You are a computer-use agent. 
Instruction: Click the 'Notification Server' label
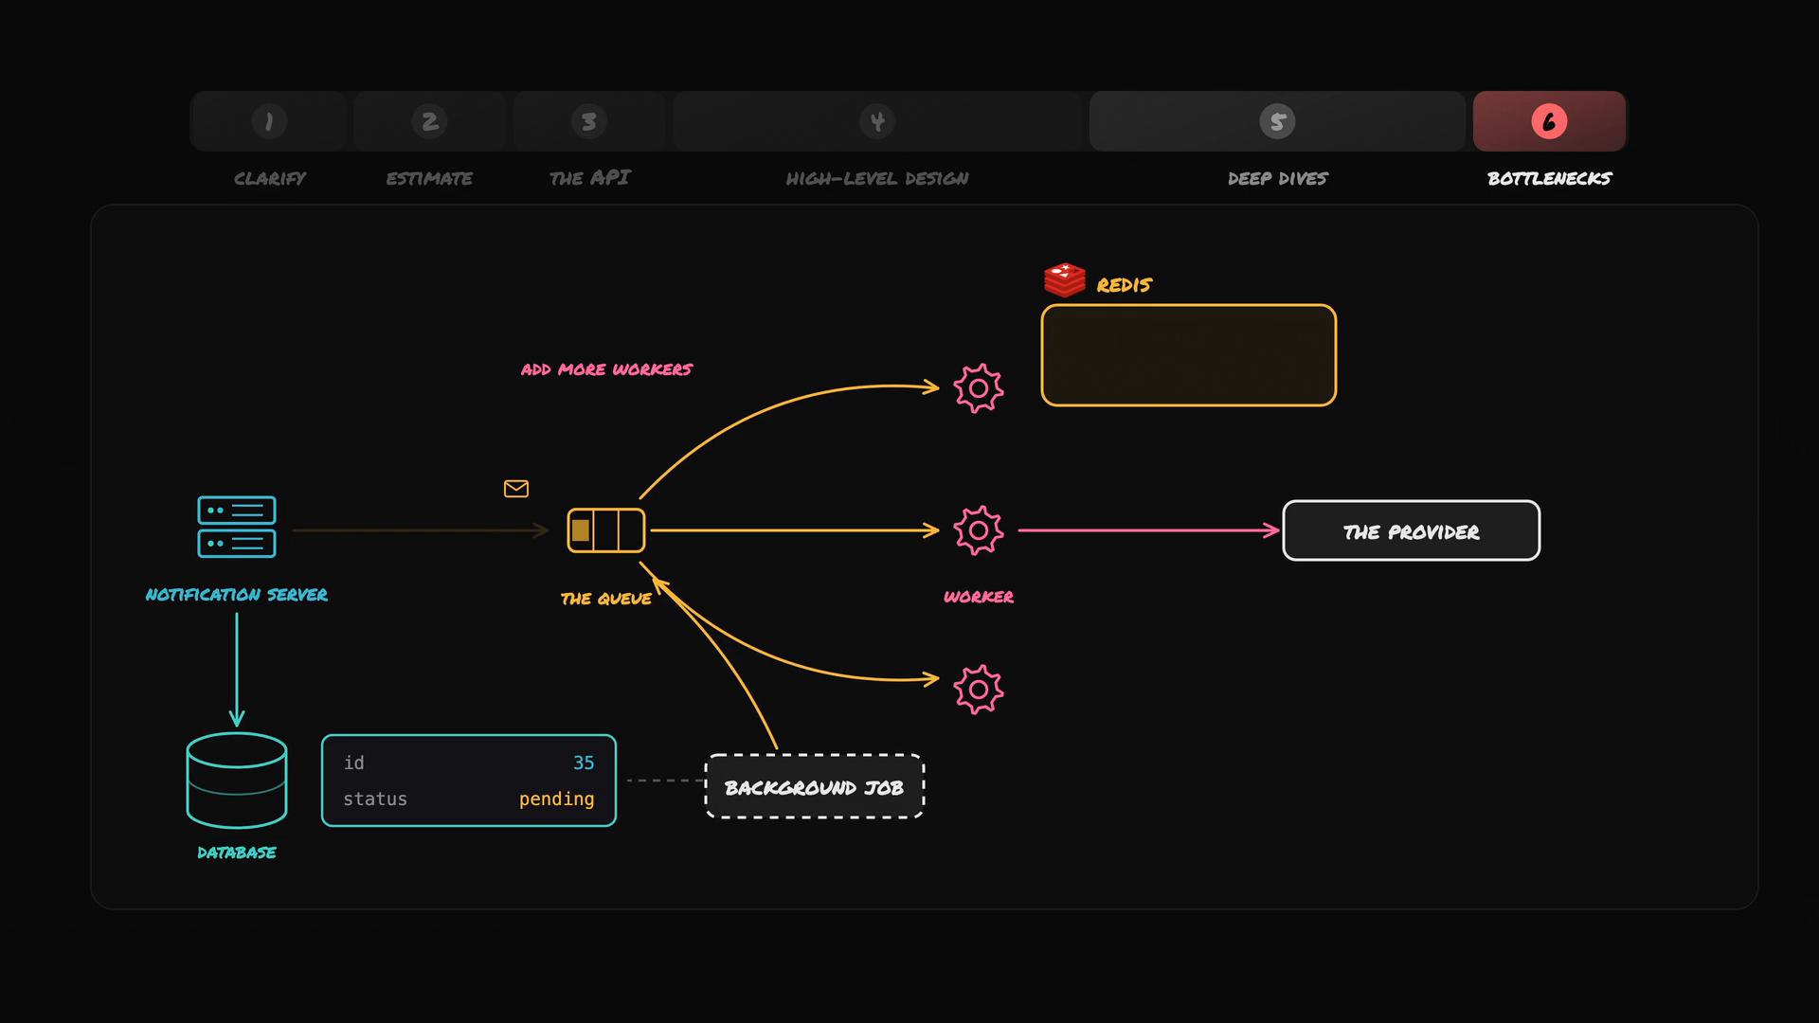click(x=237, y=595)
